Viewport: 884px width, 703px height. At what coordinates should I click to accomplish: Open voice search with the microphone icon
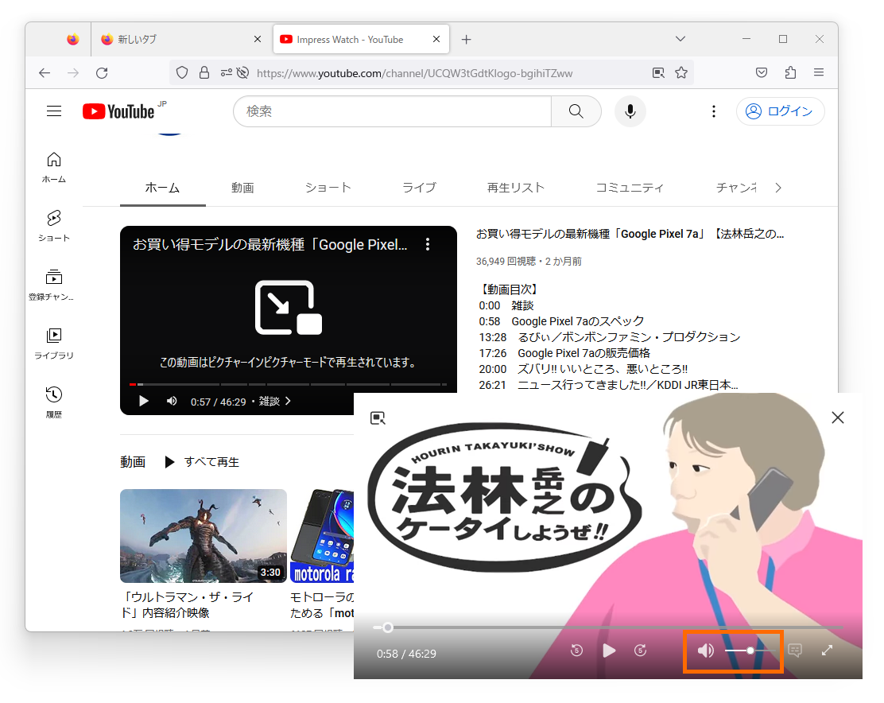pyautogui.click(x=630, y=111)
